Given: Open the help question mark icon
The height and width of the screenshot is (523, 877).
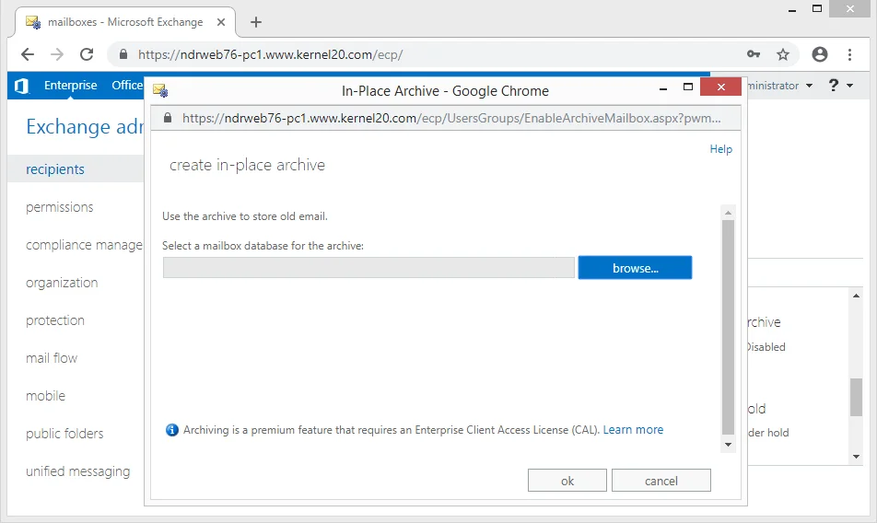Looking at the screenshot, I should [834, 85].
